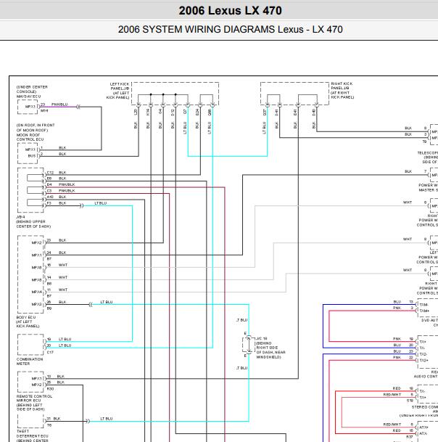Select the MPX3 pin of the Body ECU
The image size is (438, 442).
tap(36, 304)
